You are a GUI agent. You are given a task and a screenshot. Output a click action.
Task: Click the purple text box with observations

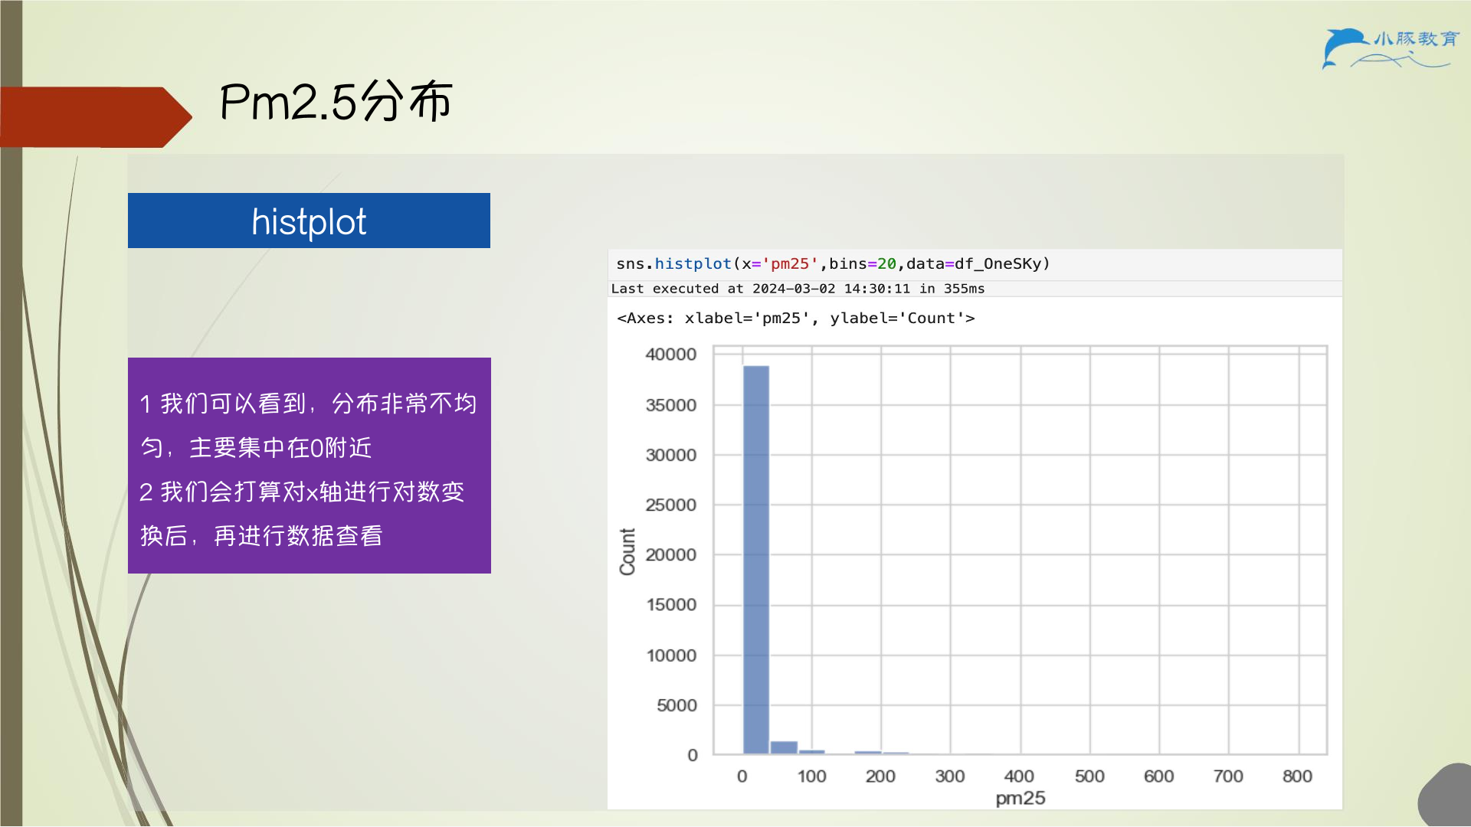coord(310,466)
